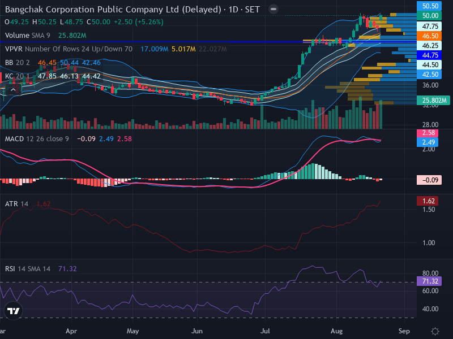This screenshot has width=453, height=339.
Task: Open the Bangchak Corporation symbol title
Action: (x=113, y=10)
